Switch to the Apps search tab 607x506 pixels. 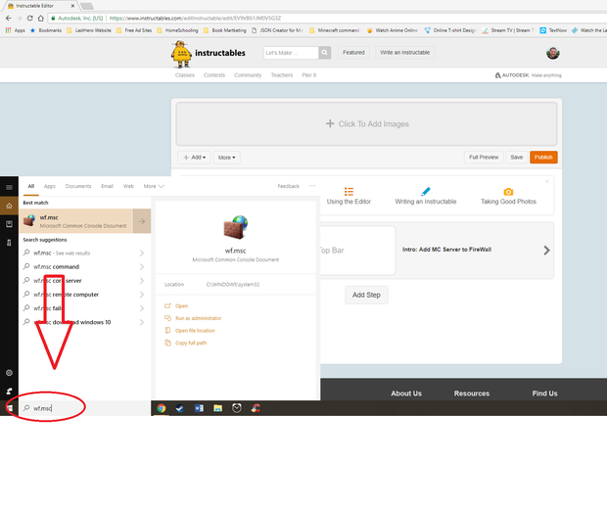[49, 186]
